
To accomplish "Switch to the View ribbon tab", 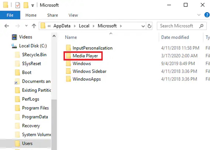I will pos(73,15).
